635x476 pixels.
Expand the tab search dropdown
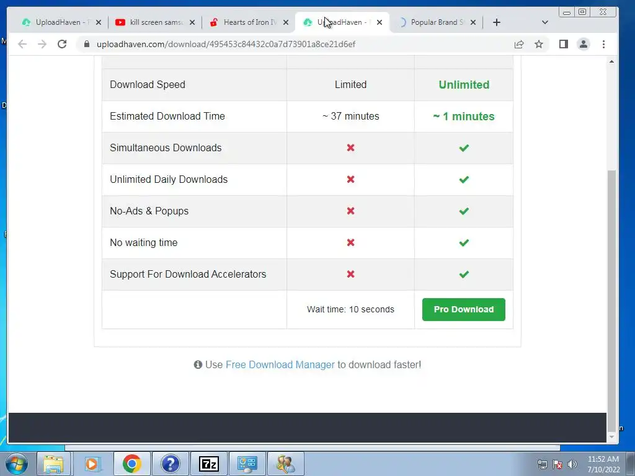coord(544,22)
